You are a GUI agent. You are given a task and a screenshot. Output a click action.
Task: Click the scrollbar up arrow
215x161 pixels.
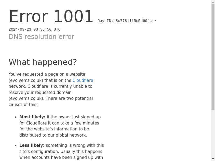coord(213,2)
